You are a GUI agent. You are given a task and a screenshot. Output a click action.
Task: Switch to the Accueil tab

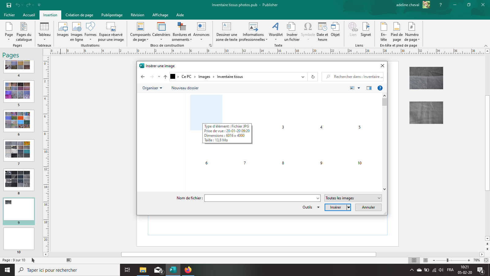click(29, 15)
